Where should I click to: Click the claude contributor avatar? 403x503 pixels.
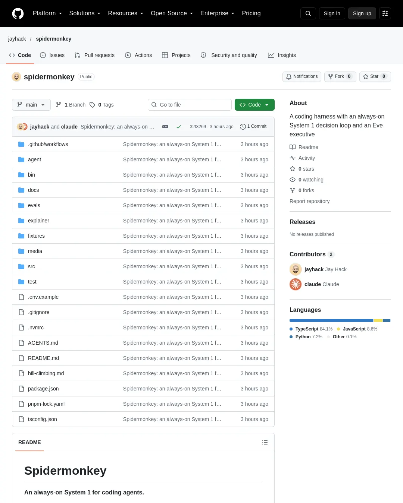[296, 284]
